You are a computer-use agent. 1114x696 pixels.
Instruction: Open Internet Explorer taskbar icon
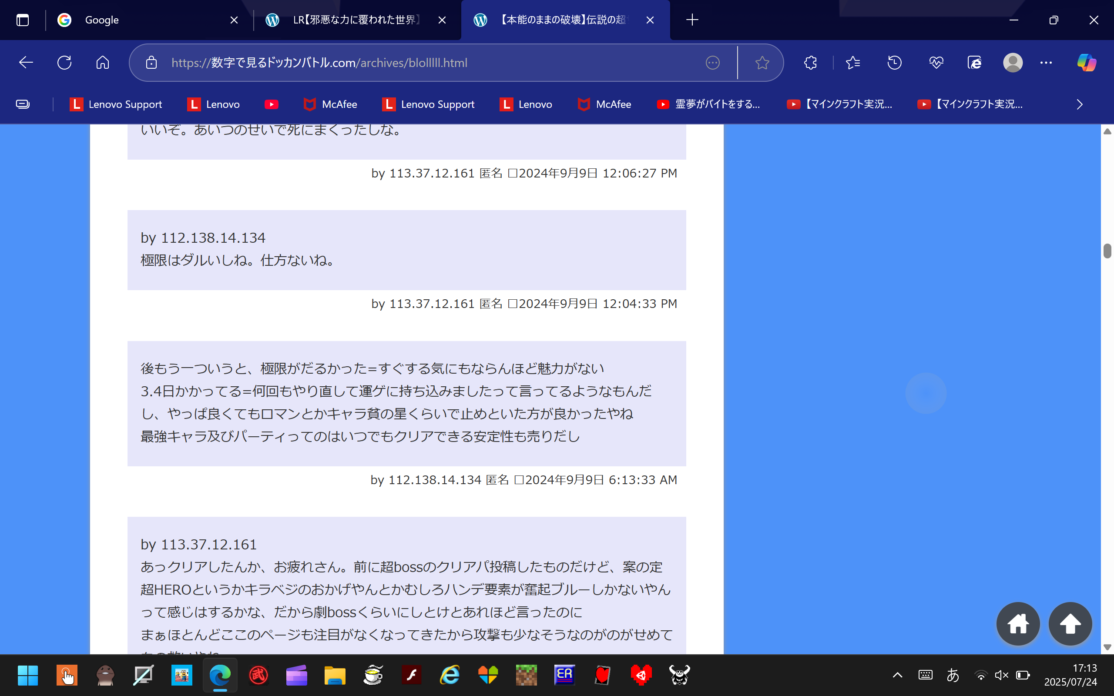(x=450, y=675)
